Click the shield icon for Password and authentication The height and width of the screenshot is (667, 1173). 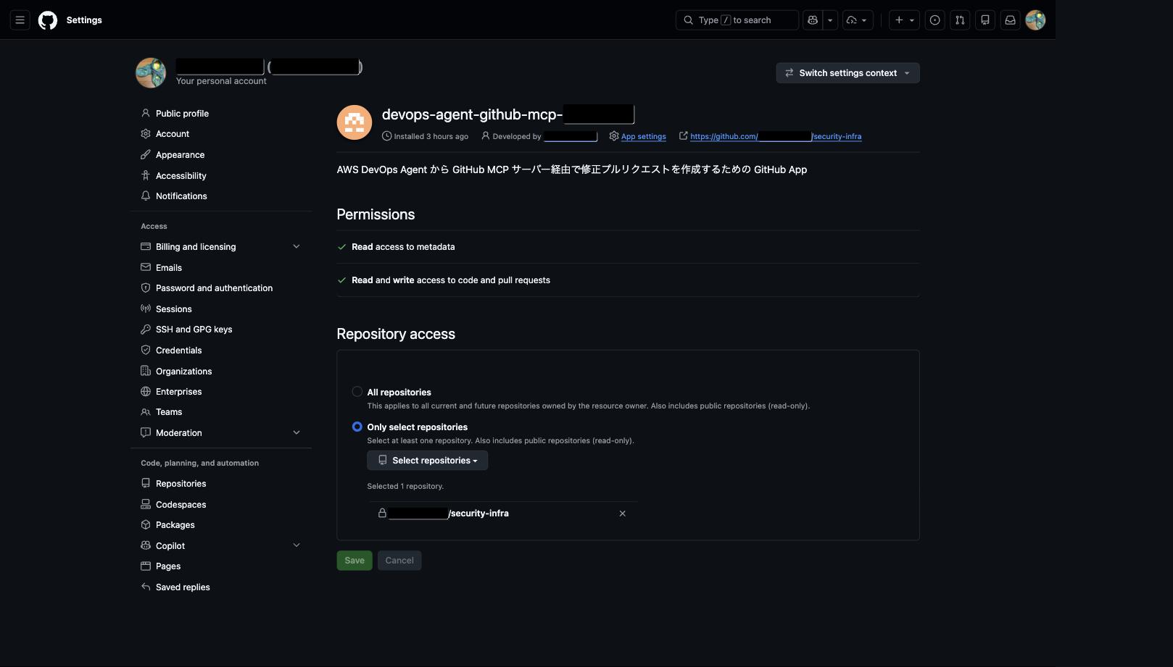click(146, 288)
